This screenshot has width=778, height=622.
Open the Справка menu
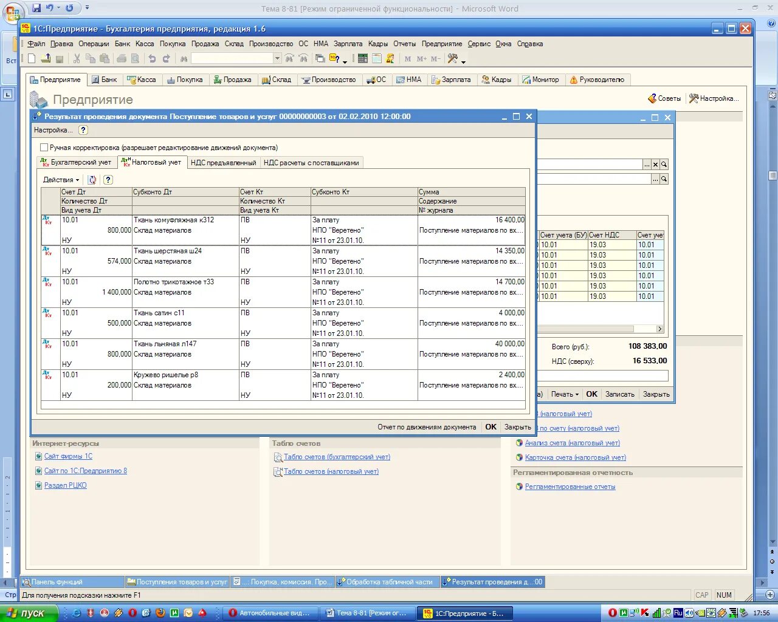click(530, 44)
